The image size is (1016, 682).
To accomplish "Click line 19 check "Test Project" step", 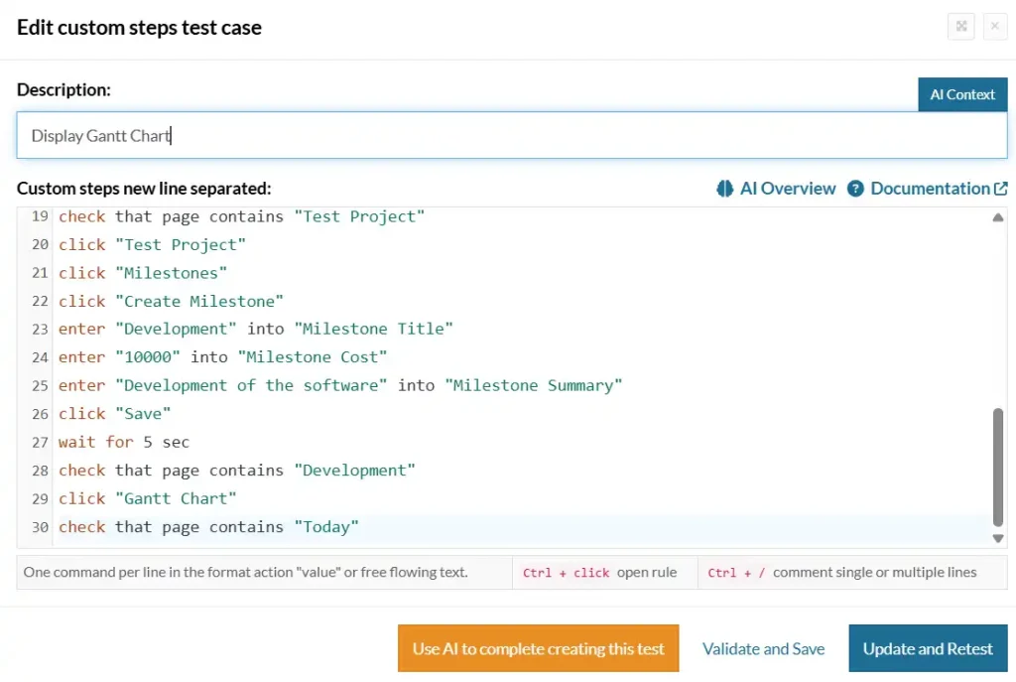I will 242,216.
